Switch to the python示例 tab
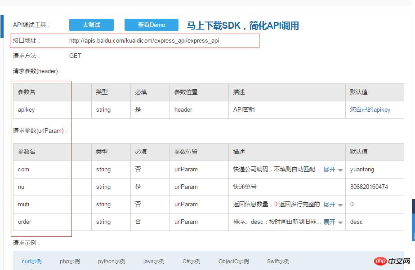This screenshot has height=270, width=415. [x=111, y=261]
